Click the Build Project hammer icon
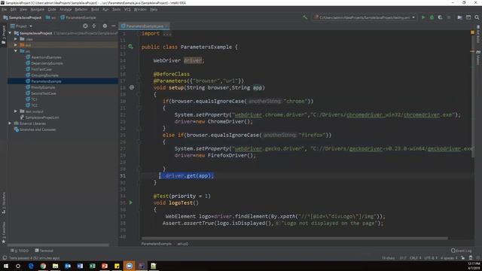This screenshot has height=271, width=482. coord(305,17)
